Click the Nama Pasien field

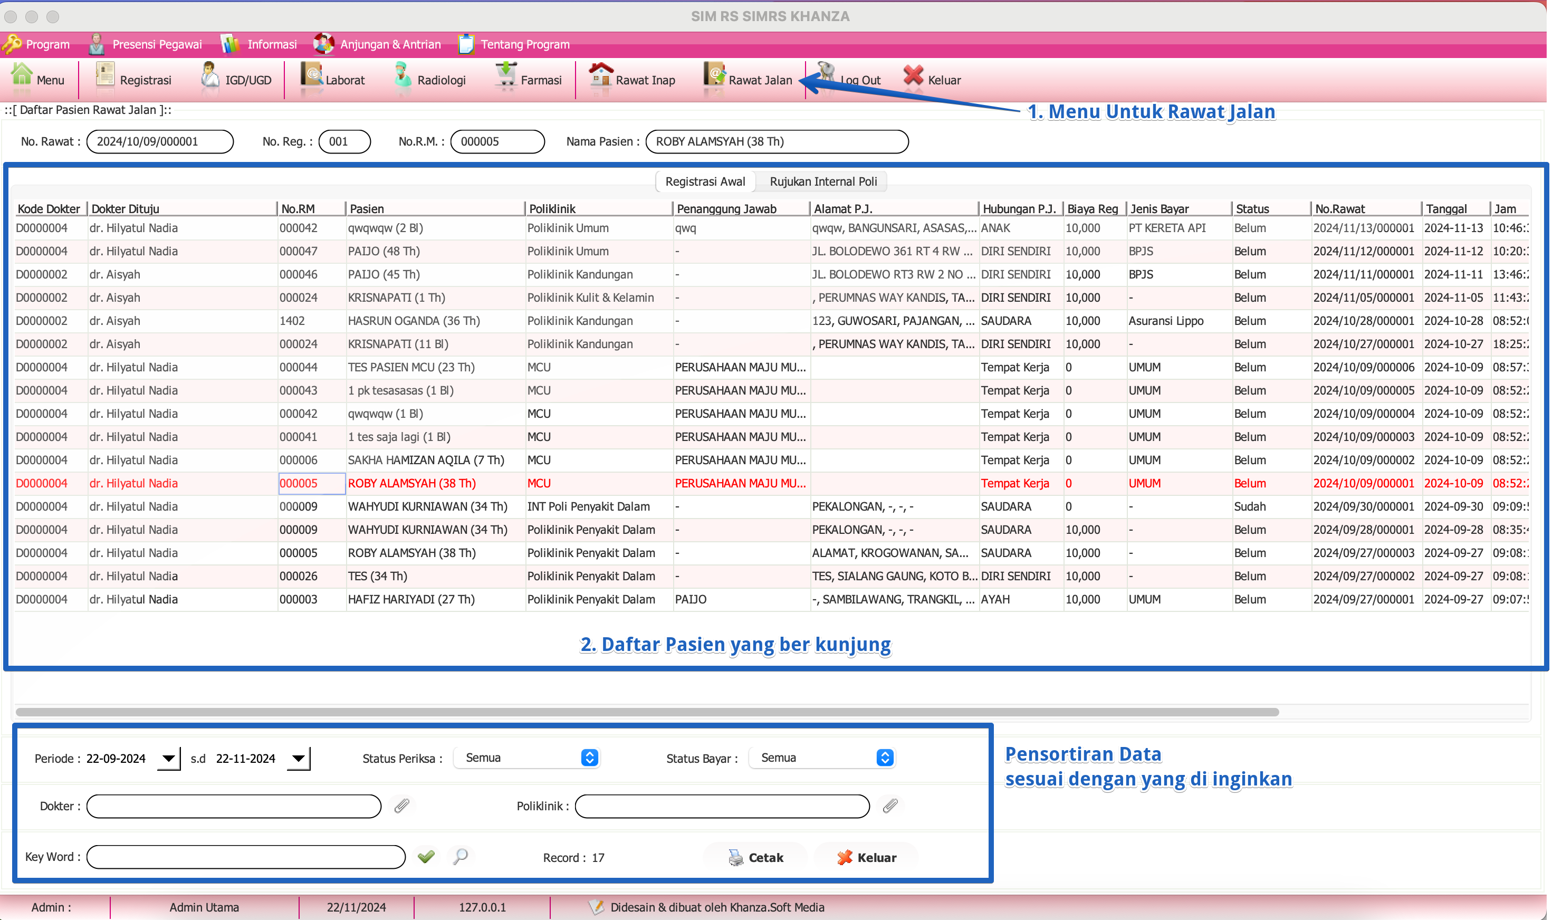777,141
